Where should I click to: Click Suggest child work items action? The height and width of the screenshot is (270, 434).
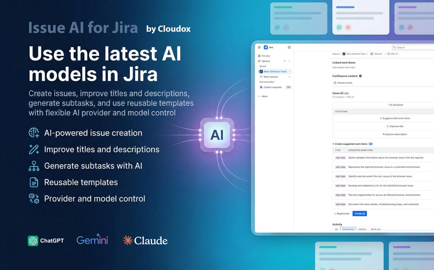(x=395, y=118)
